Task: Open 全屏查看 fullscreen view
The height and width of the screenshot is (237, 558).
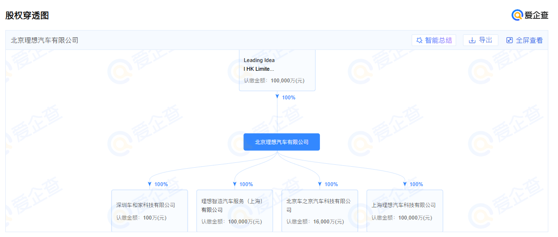Action: (525, 40)
